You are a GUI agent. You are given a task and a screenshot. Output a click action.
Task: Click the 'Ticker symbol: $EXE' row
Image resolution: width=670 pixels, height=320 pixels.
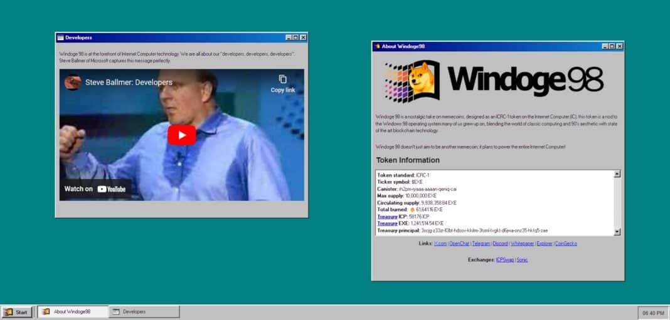[400, 182]
